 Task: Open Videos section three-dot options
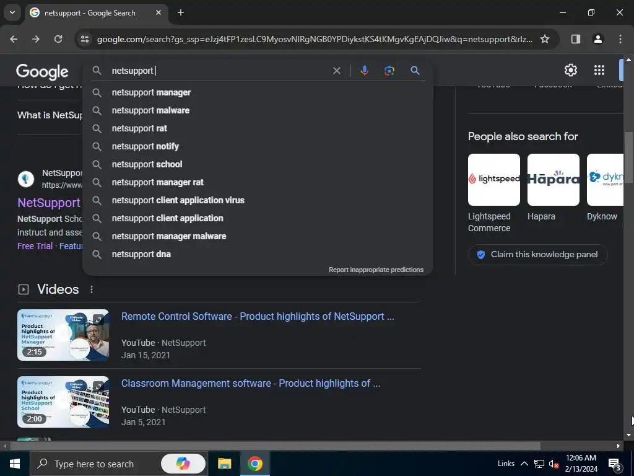point(92,289)
